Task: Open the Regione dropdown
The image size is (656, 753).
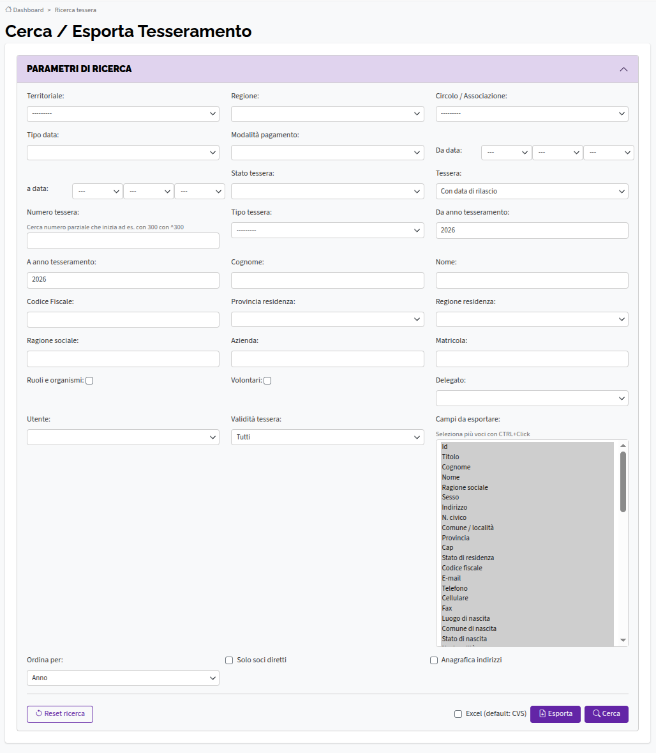Action: point(327,114)
